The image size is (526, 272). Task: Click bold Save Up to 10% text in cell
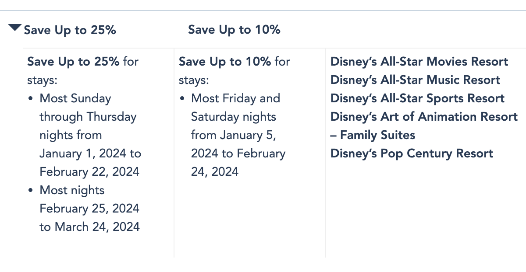[225, 62]
